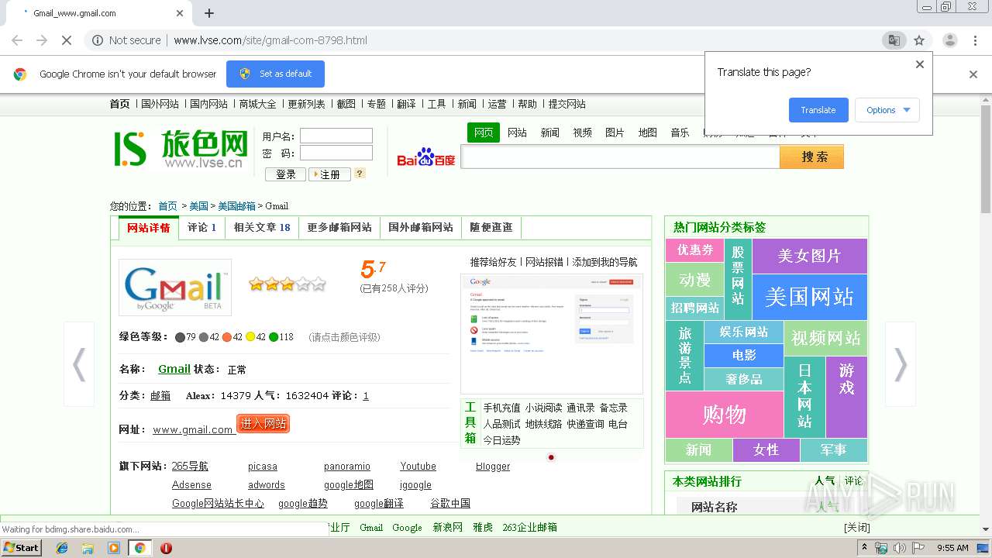992x558 pixels.
Task: Switch to the 评论 1 tab
Action: 202,228
